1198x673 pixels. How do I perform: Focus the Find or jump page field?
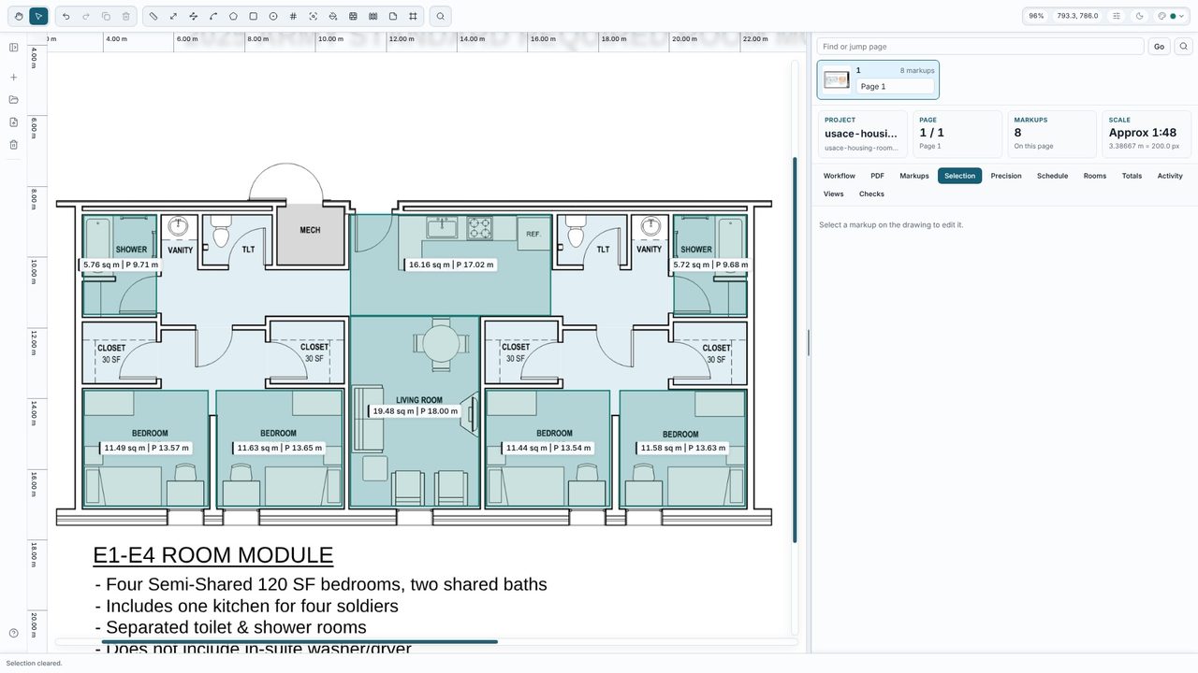(980, 47)
